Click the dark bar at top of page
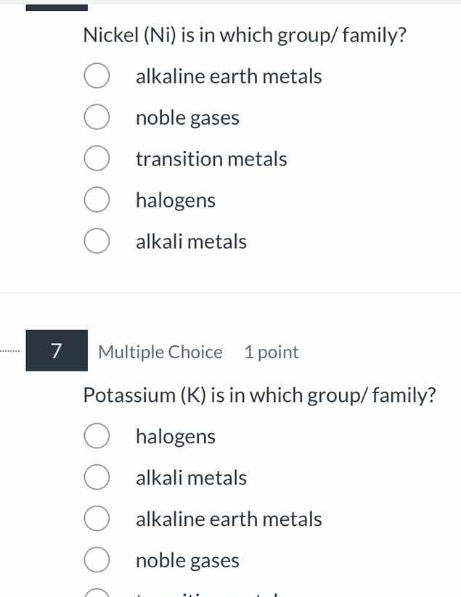Image resolution: width=461 pixels, height=597 pixels. click(57, 6)
